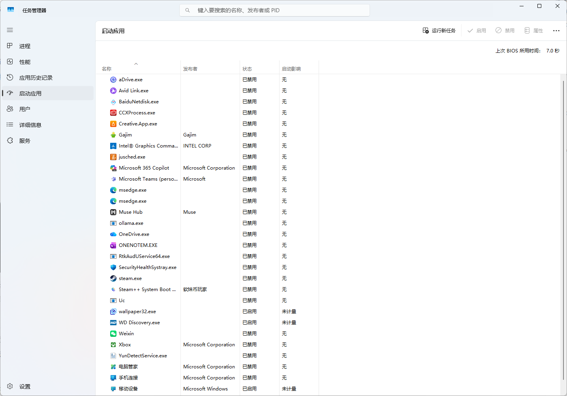Sort by the 状态 column header
The image size is (567, 396).
tap(247, 69)
